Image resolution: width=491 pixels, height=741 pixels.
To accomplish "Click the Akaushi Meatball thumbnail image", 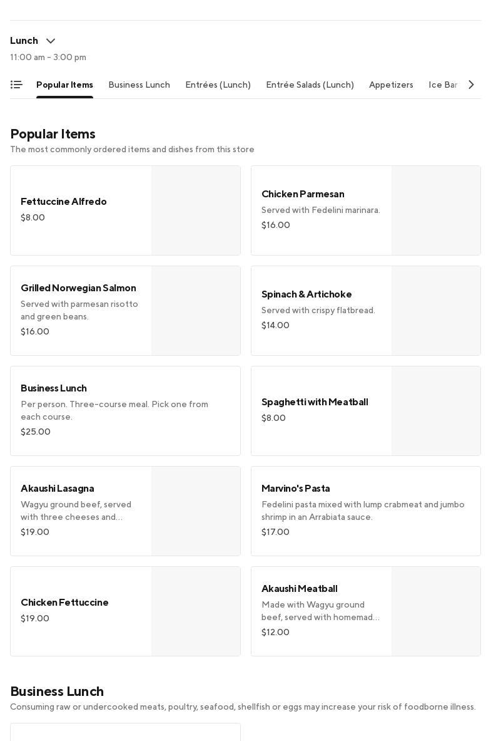I will [x=436, y=611].
